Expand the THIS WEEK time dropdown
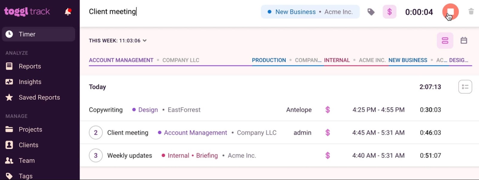Screen dimensions: 479x180 tap(144, 40)
